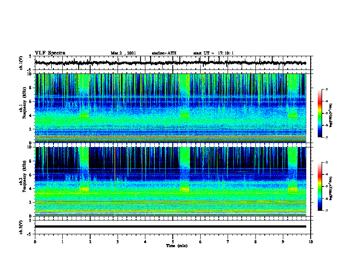Click the ch.2 spectrogram burst near minute 1.8
The height and width of the screenshot is (271, 350).
coord(84,170)
